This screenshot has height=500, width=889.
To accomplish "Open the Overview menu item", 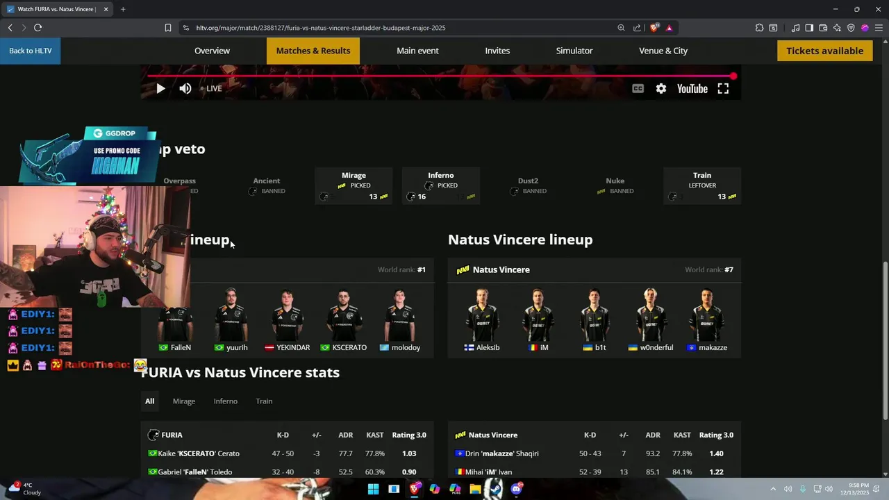I will [x=212, y=51].
